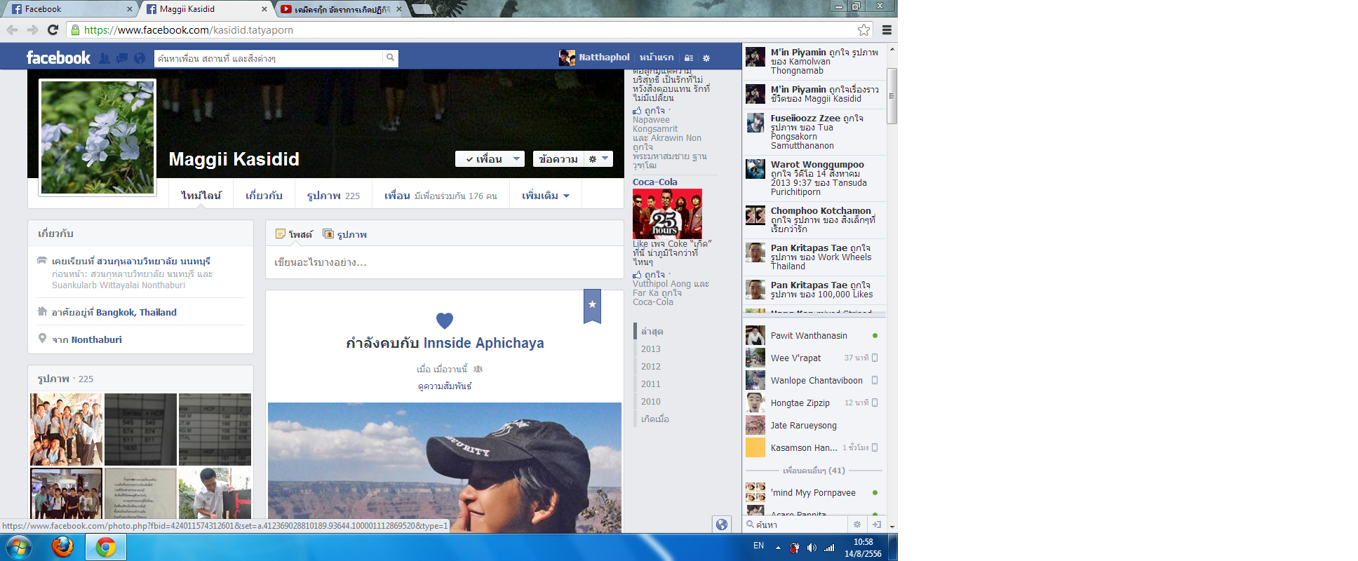
Task: Reload the page in Chrome
Action: (x=53, y=29)
